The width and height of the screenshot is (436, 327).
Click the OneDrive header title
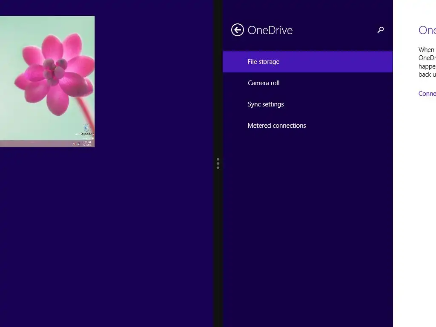(270, 30)
